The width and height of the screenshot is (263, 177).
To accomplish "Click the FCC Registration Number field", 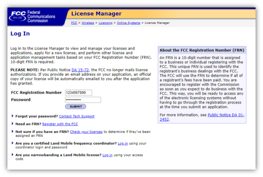I will point(78,93).
